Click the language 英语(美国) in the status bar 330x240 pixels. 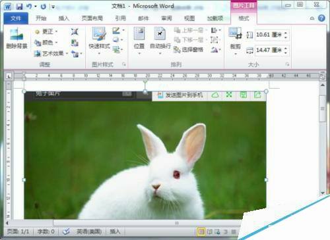tap(89, 231)
